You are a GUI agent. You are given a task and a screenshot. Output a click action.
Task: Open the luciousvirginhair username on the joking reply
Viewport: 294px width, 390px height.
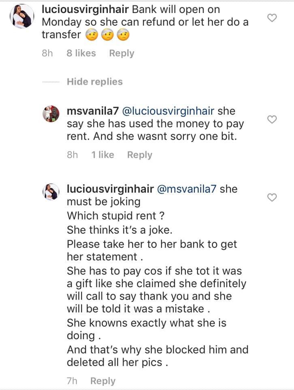(110, 189)
